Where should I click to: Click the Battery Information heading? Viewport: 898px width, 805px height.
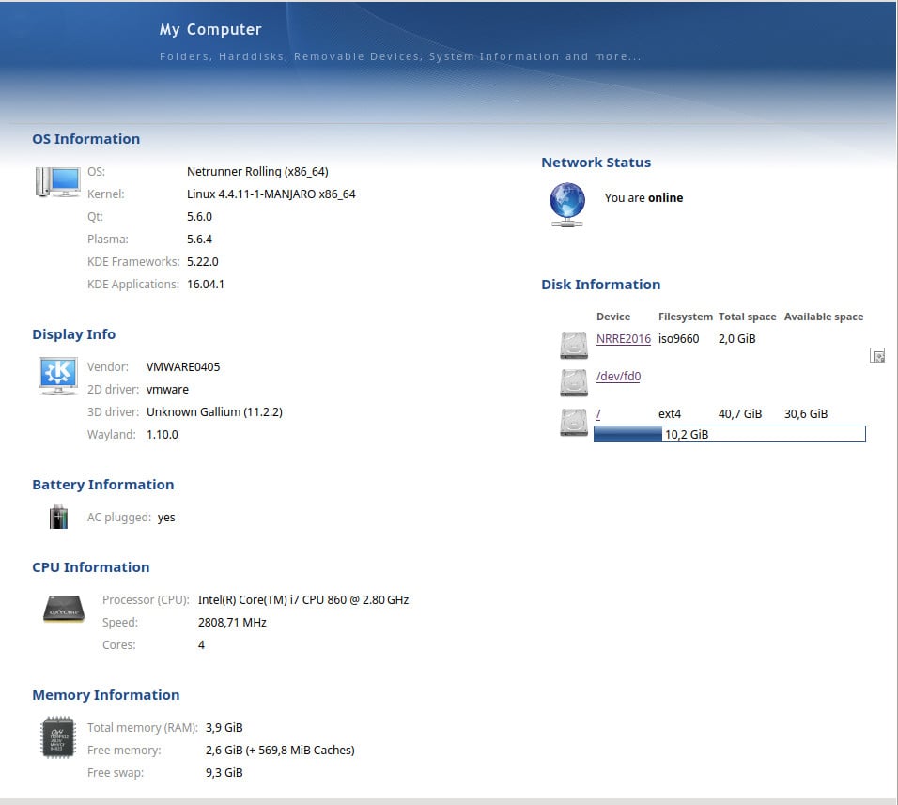103,485
